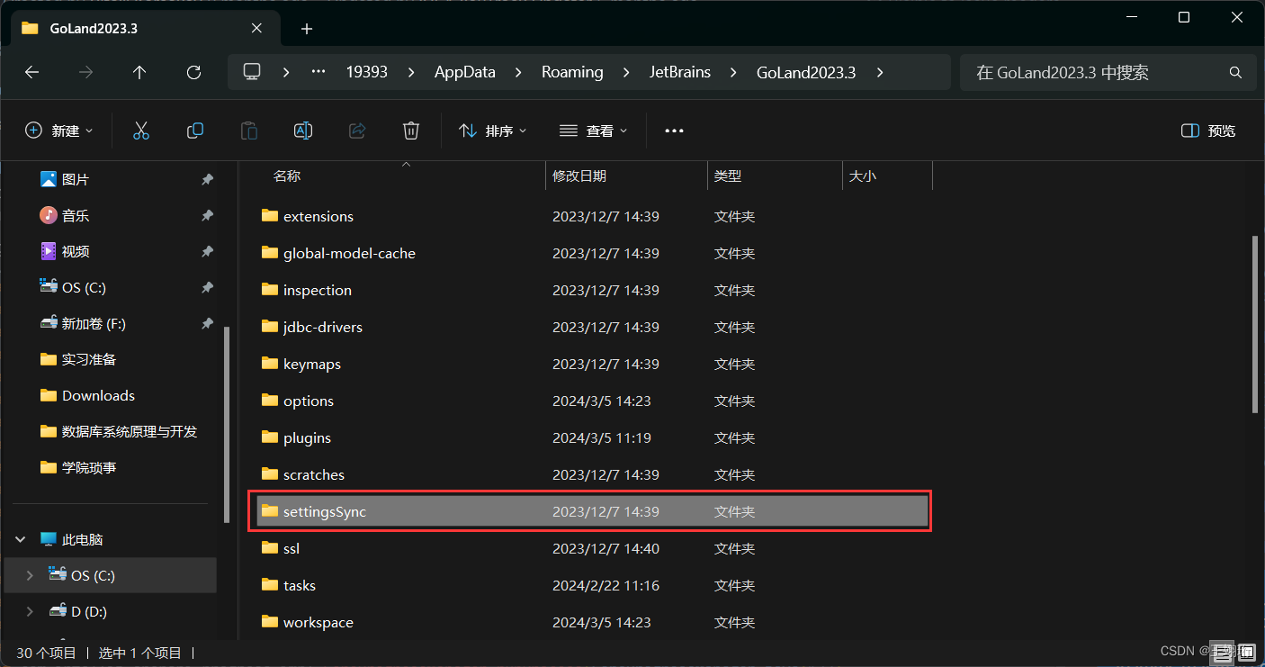
Task: Open the see-more (...) toolbar menu
Action: click(x=674, y=131)
